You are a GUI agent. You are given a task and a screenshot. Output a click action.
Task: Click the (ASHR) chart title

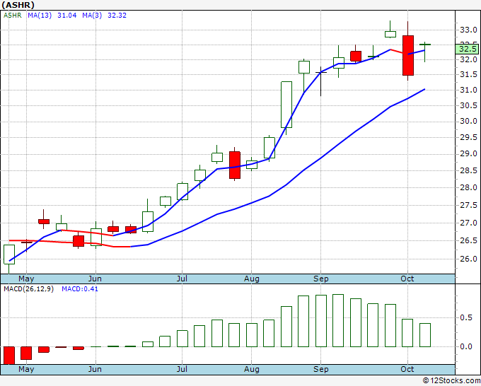[18, 5]
